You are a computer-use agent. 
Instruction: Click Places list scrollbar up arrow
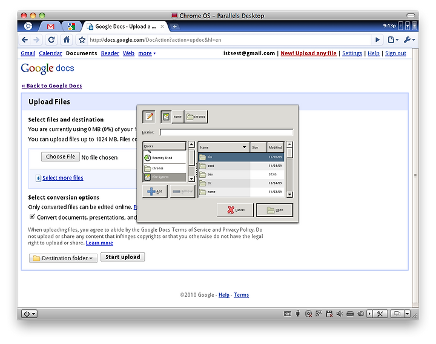[191, 144]
